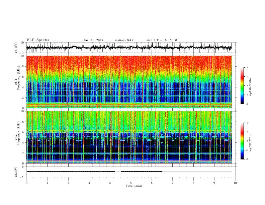Click time axis tick label "4"
Viewport: 265px width, 205px height.
coord(110,183)
